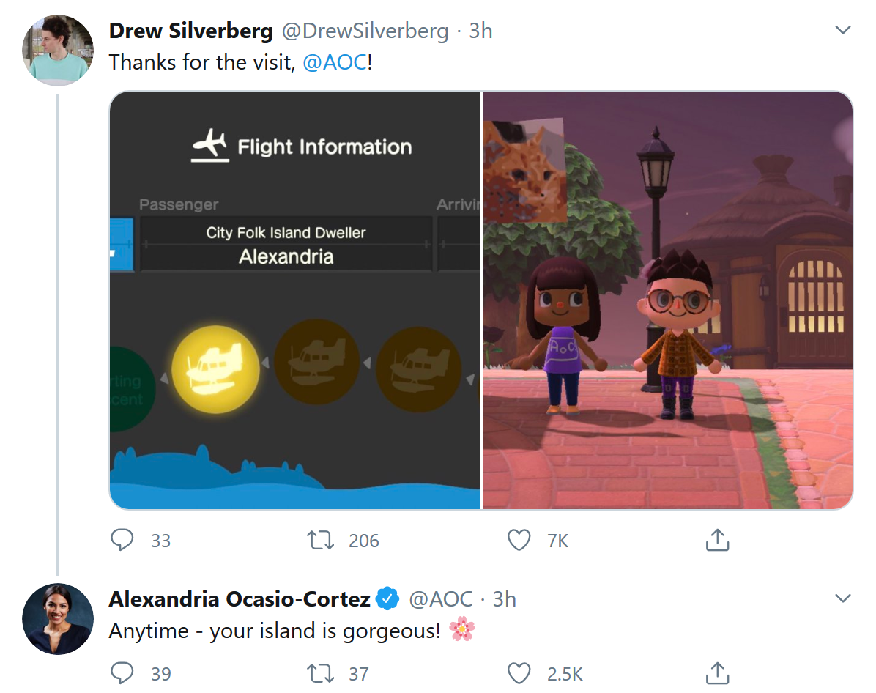Open the Animal Crossing characters image

pyautogui.click(x=667, y=300)
